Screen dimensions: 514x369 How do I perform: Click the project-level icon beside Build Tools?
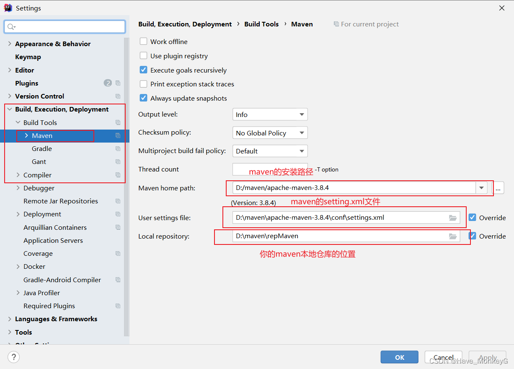tap(118, 122)
